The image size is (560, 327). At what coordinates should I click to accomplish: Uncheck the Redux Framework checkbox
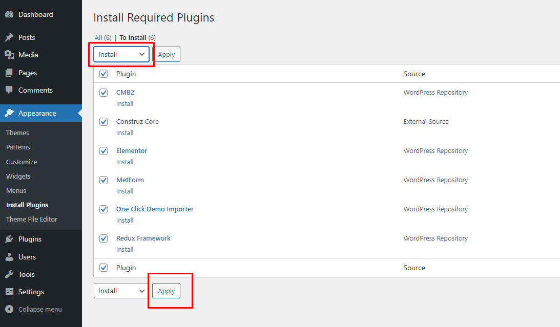point(103,238)
